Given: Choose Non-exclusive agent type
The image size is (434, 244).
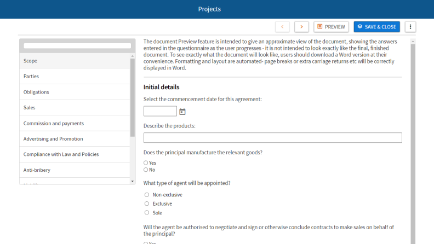Looking at the screenshot, I should tap(147, 195).
